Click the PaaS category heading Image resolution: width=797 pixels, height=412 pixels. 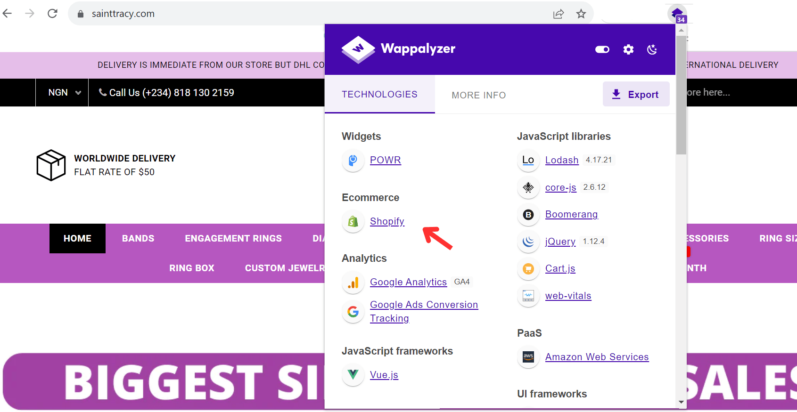point(529,333)
